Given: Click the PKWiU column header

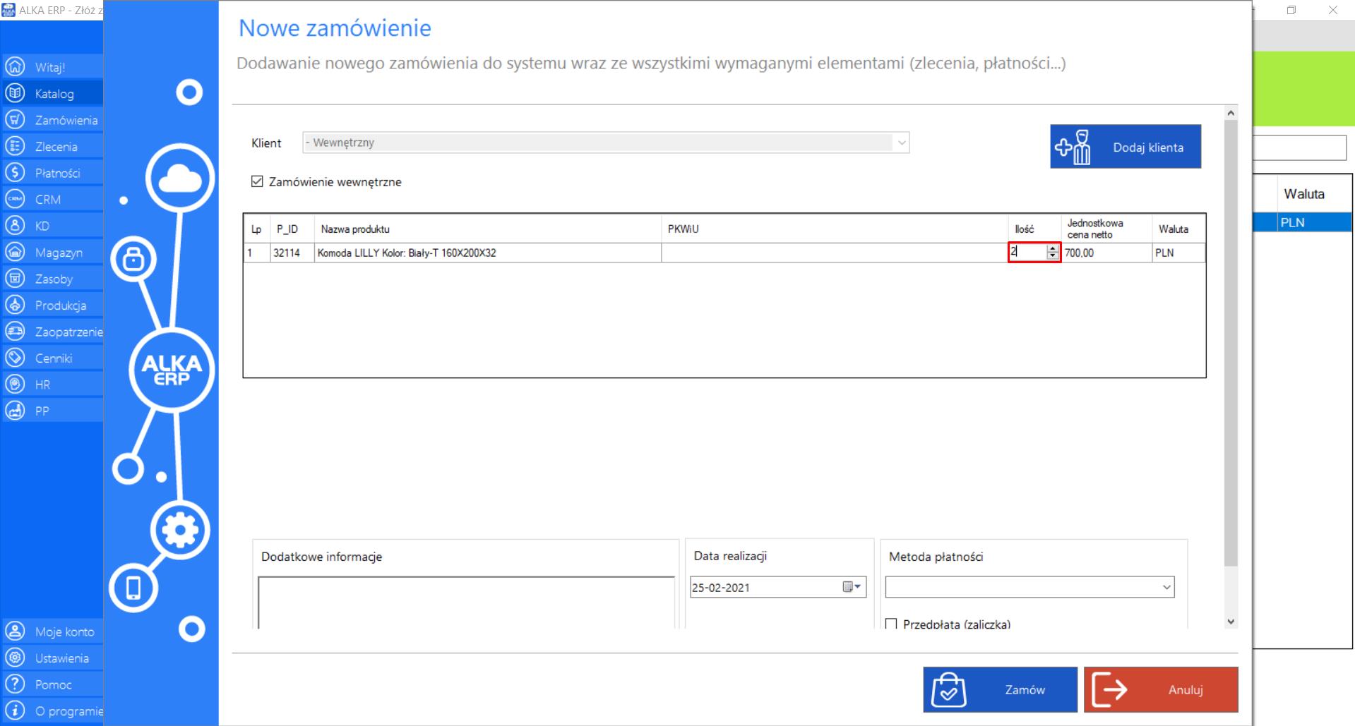Looking at the screenshot, I should pyautogui.click(x=835, y=229).
